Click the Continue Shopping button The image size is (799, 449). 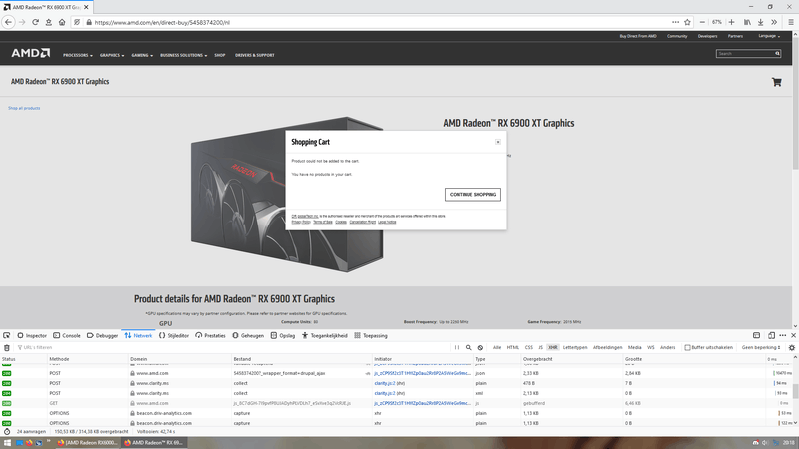472,194
